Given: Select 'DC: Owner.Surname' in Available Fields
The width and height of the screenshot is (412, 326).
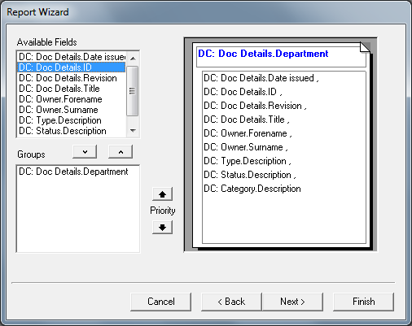Looking at the screenshot, I should click(72, 110).
